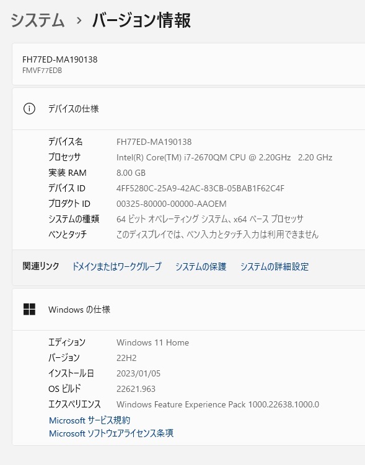365x465 pixels.
Task: Click the エディション value Windows 11 Home
Action: (152, 342)
